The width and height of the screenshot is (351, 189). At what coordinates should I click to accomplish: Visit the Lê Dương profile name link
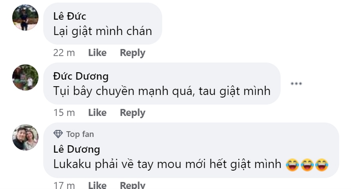point(77,149)
